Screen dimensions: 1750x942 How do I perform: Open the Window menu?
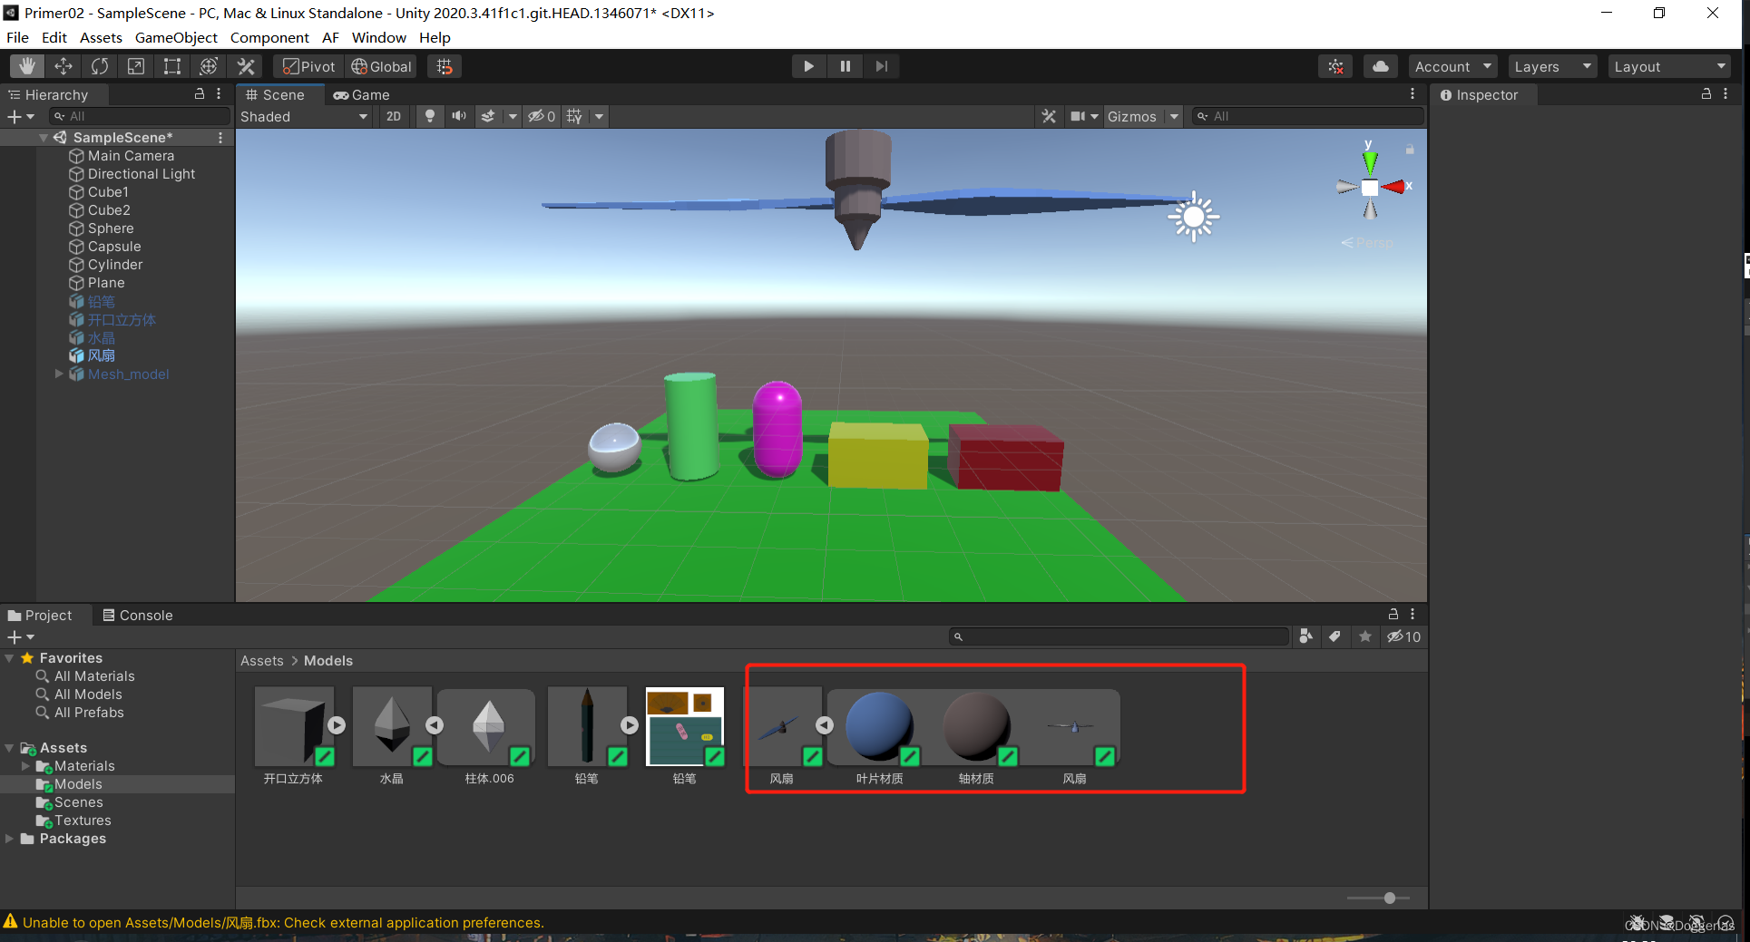378,37
